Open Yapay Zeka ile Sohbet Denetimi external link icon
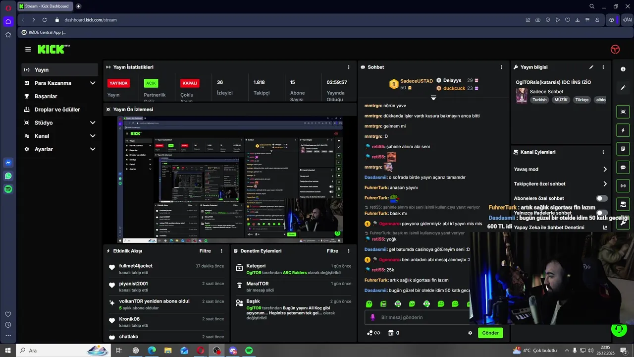Screen dimensions: 634x357 click(x=605, y=228)
